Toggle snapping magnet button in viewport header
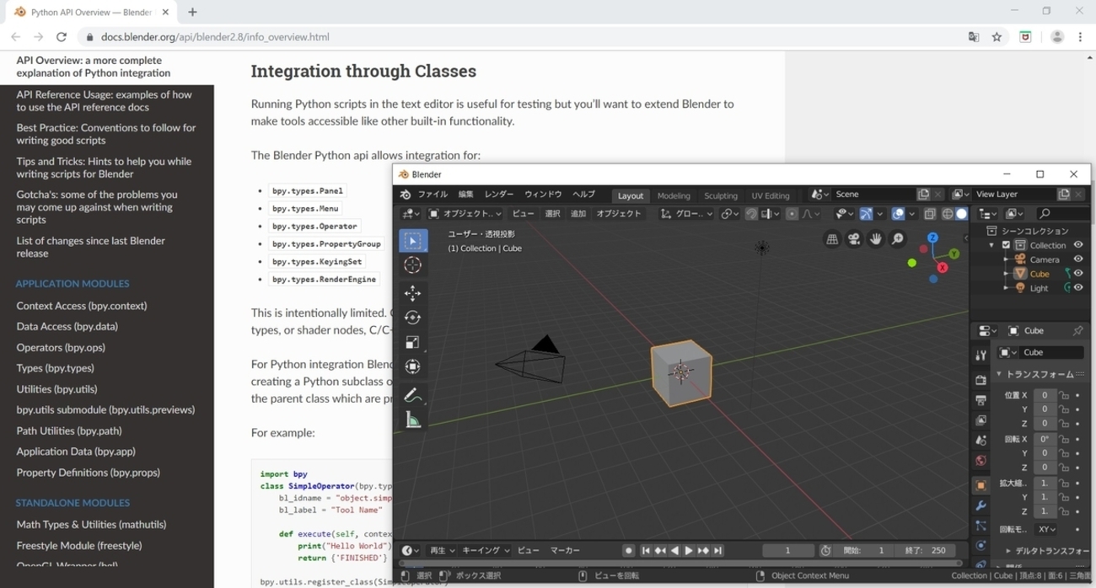Image resolution: width=1096 pixels, height=588 pixels. coord(751,214)
